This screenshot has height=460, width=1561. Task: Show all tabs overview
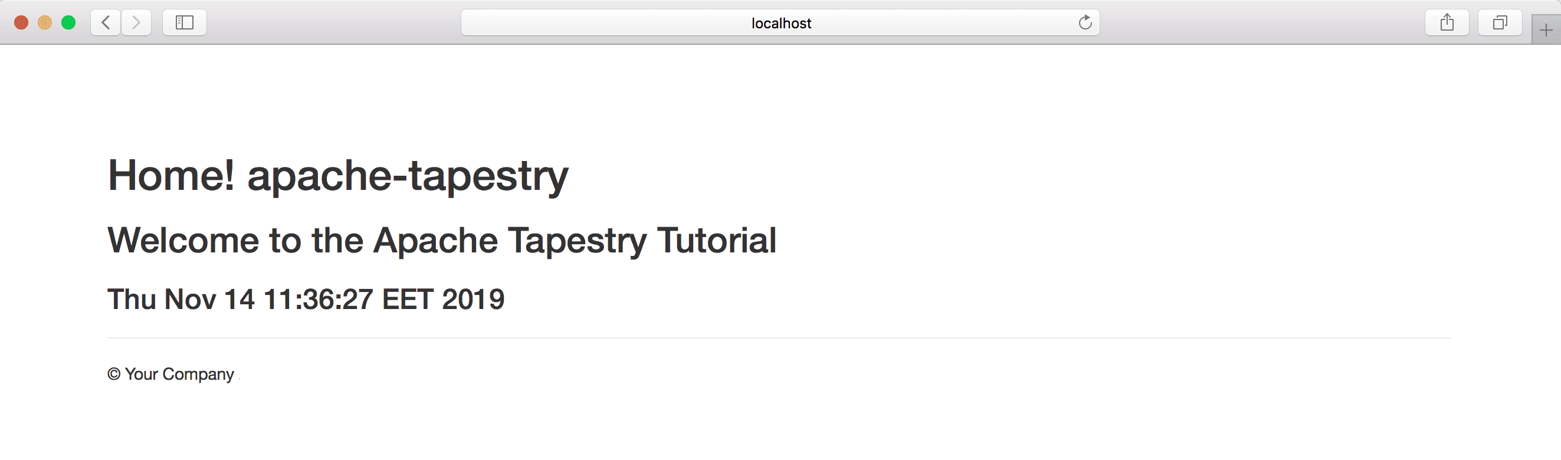[1500, 23]
